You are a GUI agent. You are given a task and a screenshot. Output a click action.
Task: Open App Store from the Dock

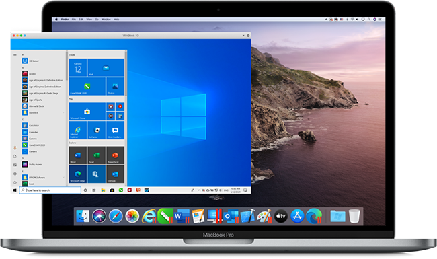pyautogui.click(x=297, y=217)
